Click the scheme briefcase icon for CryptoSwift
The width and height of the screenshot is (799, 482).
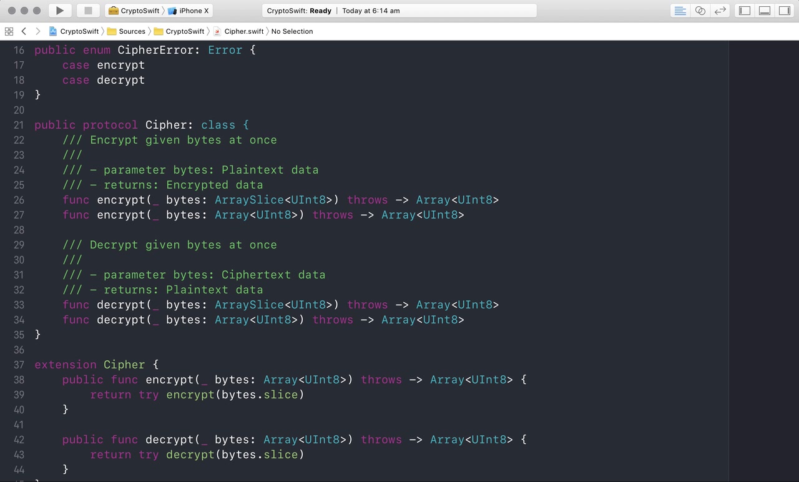pos(113,11)
